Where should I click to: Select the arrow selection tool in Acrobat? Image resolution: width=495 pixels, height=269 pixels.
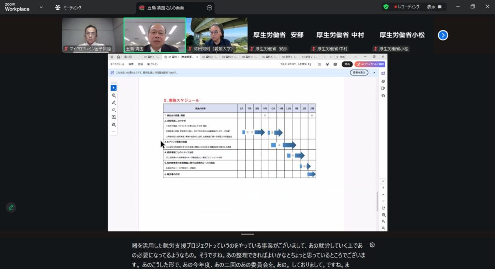pyautogui.click(x=114, y=88)
